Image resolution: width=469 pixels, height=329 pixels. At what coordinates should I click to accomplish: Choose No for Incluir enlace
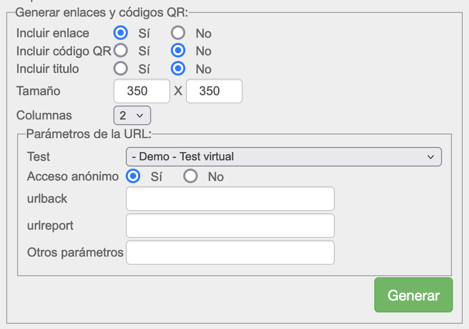coord(179,33)
